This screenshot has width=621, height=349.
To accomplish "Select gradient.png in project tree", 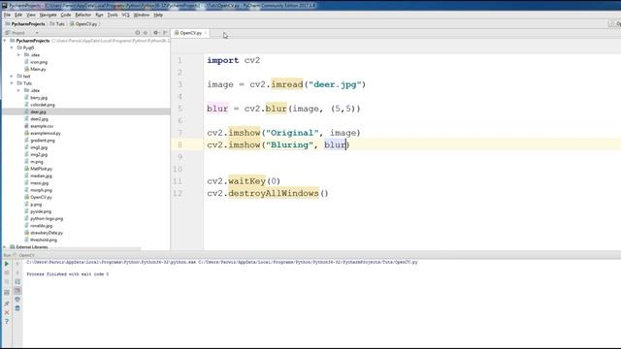I will click(x=40, y=140).
